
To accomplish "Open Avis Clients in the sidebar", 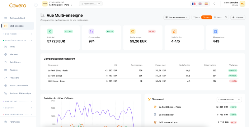I will point(15,62).
